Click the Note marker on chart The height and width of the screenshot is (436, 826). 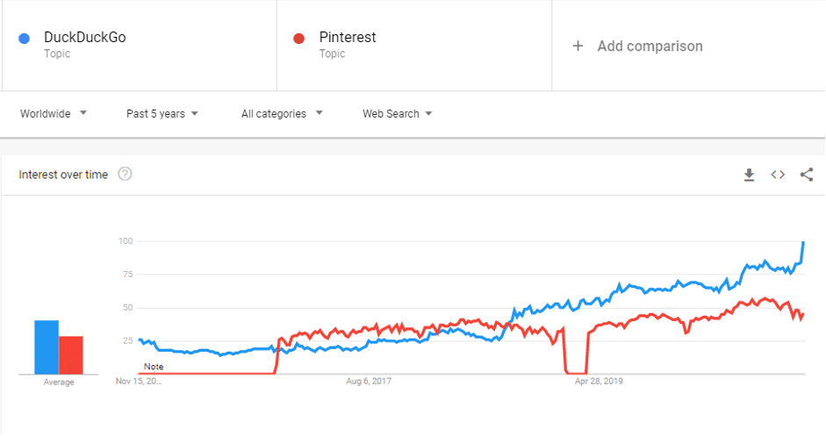(154, 367)
